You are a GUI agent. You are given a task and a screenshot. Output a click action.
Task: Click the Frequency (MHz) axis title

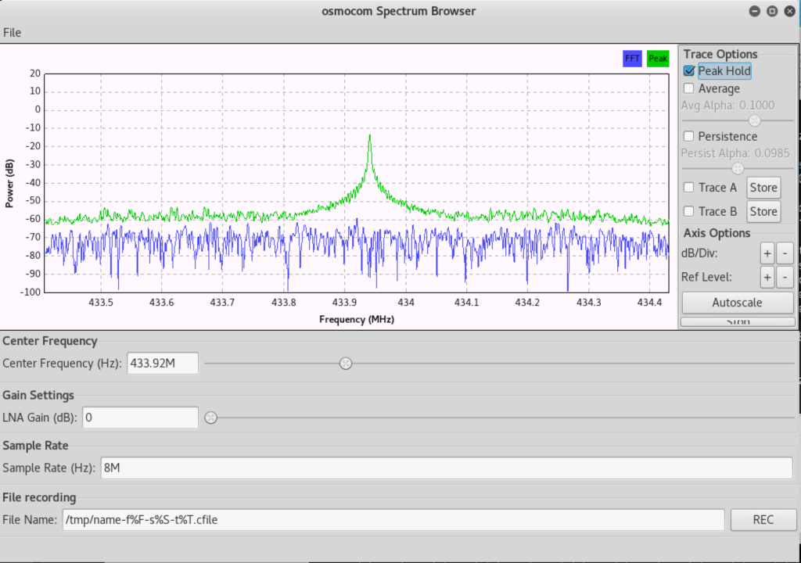pyautogui.click(x=357, y=319)
